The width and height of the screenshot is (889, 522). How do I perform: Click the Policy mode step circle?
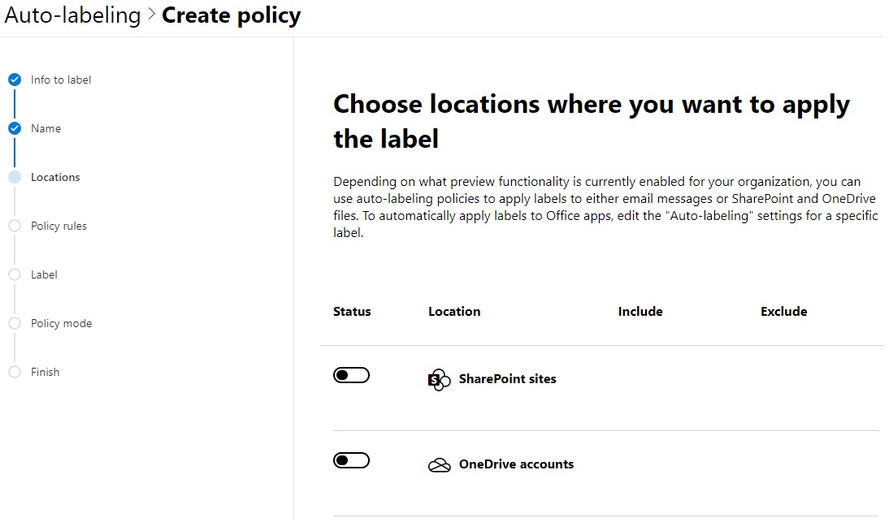(x=15, y=323)
